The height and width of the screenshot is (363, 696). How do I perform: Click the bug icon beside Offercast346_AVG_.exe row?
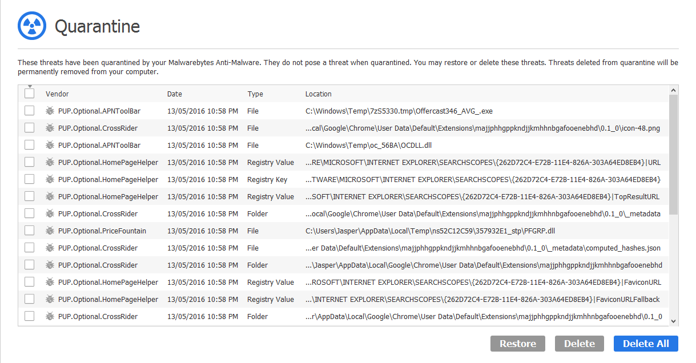tap(50, 111)
